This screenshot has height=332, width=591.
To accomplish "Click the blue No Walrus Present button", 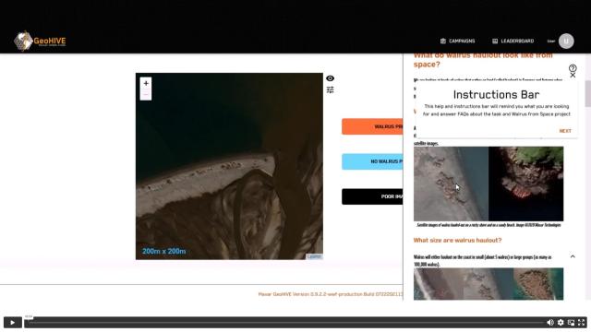I will 372,161.
